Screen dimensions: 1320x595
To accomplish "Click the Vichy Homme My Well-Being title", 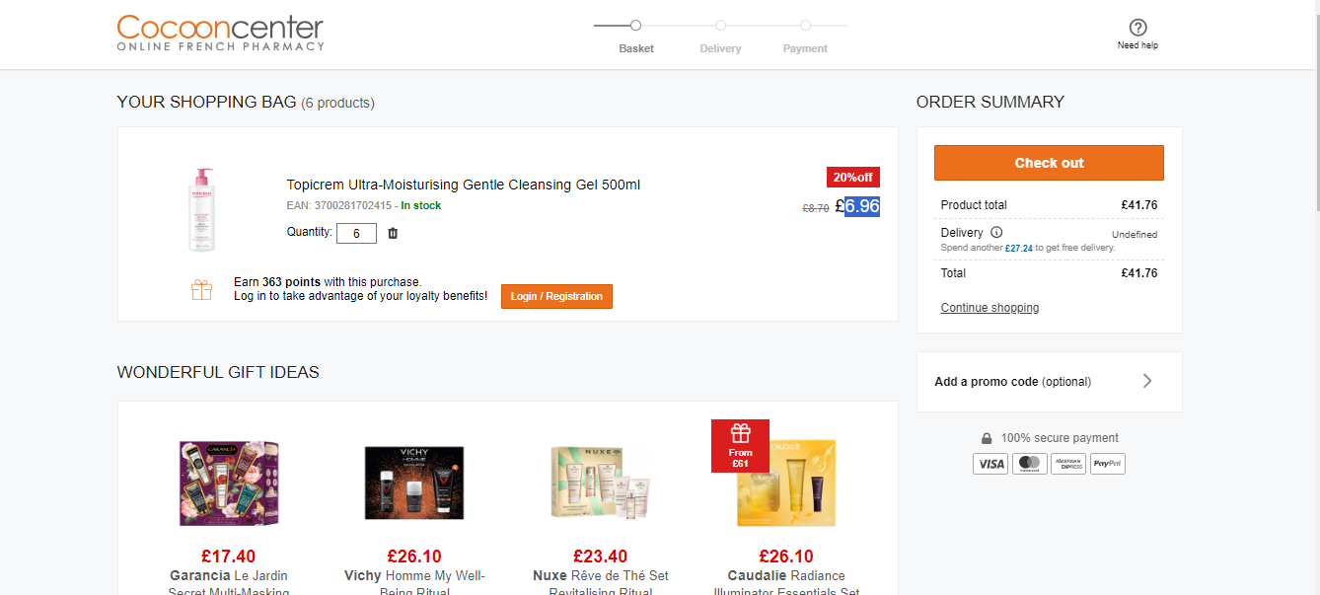I will pyautogui.click(x=414, y=584).
